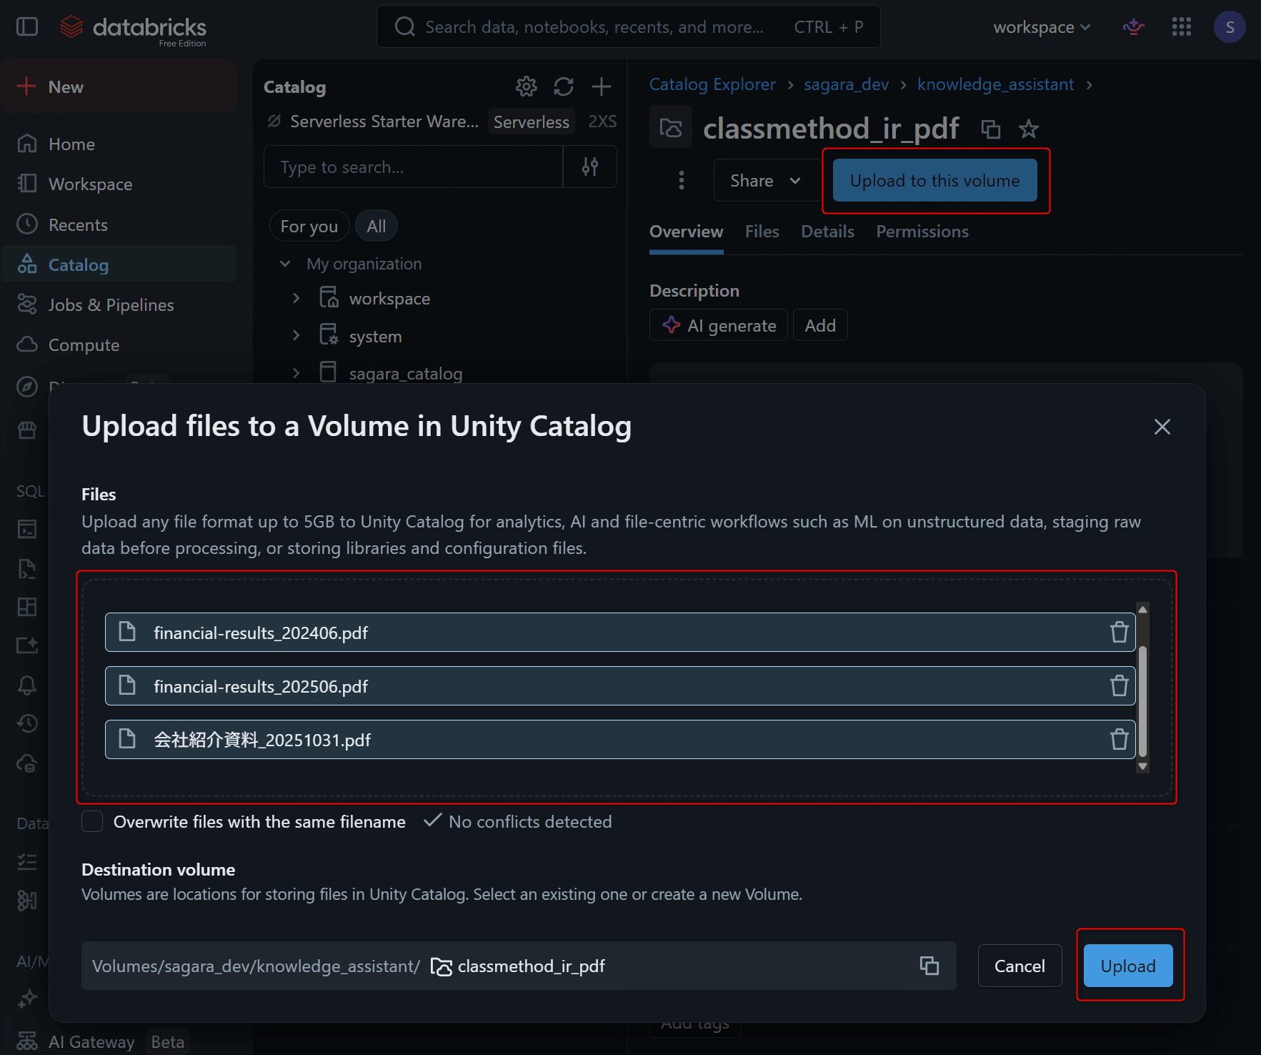Select the All filter pill
The width and height of the screenshot is (1261, 1055).
coord(376,227)
